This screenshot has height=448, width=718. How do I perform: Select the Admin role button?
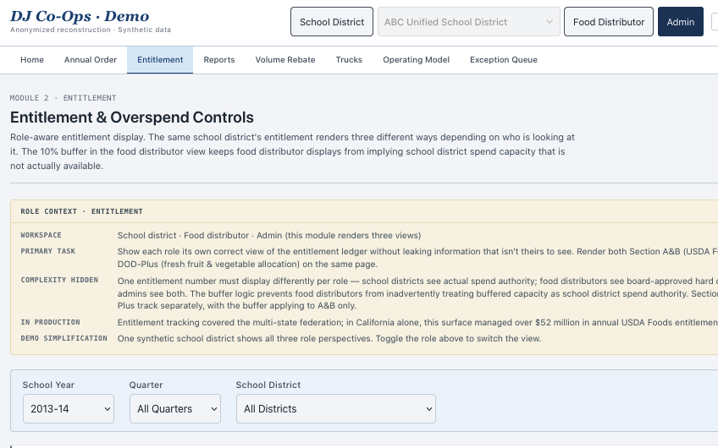point(681,21)
